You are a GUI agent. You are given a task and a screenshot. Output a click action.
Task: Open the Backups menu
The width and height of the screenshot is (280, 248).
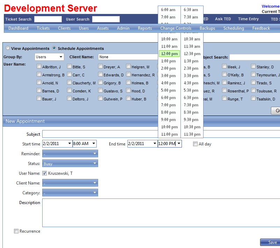click(x=207, y=28)
